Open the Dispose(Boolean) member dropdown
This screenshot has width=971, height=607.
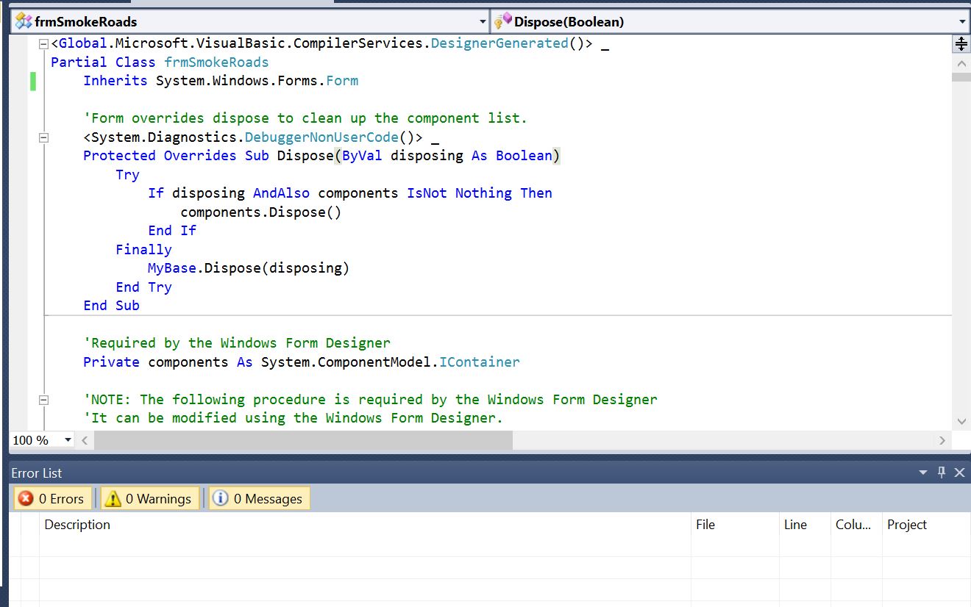point(962,22)
